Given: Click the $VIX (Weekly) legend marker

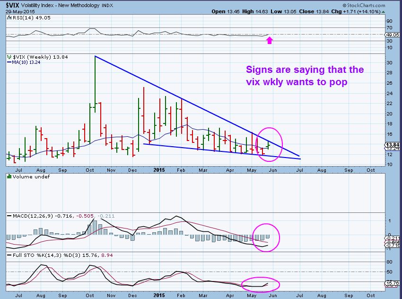Looking at the screenshot, I should click(x=8, y=57).
